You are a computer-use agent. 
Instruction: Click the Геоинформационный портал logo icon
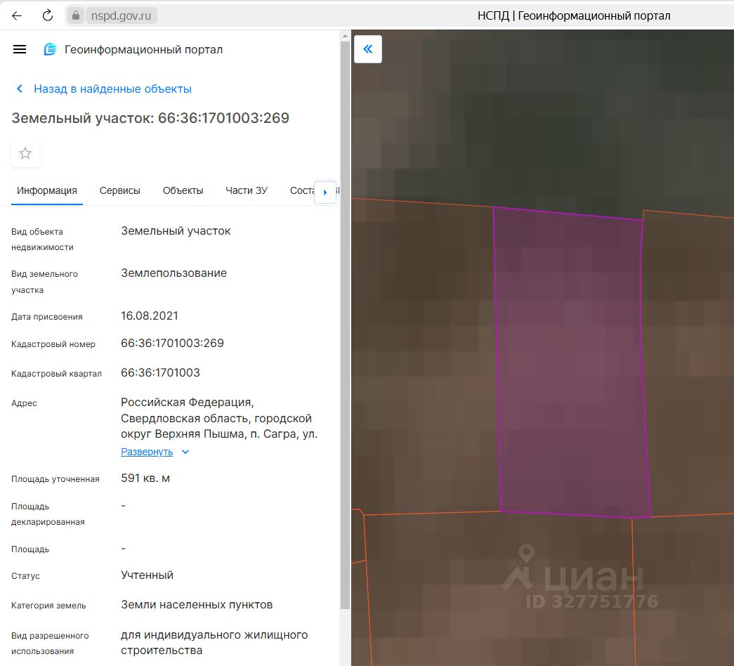coord(50,49)
